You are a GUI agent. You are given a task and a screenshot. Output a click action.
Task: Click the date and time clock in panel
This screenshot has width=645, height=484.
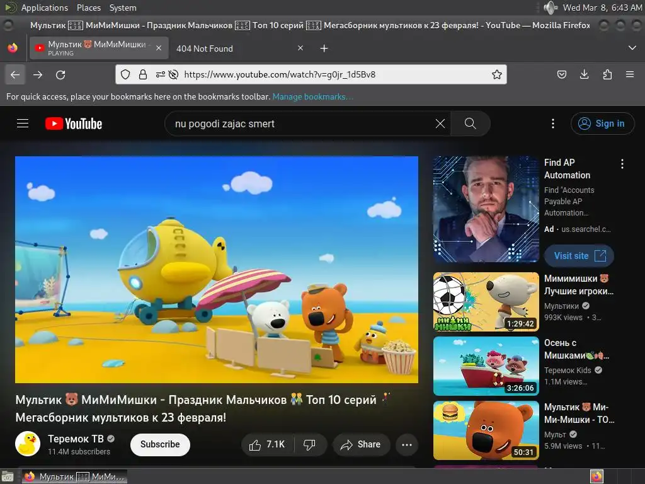[x=602, y=8]
